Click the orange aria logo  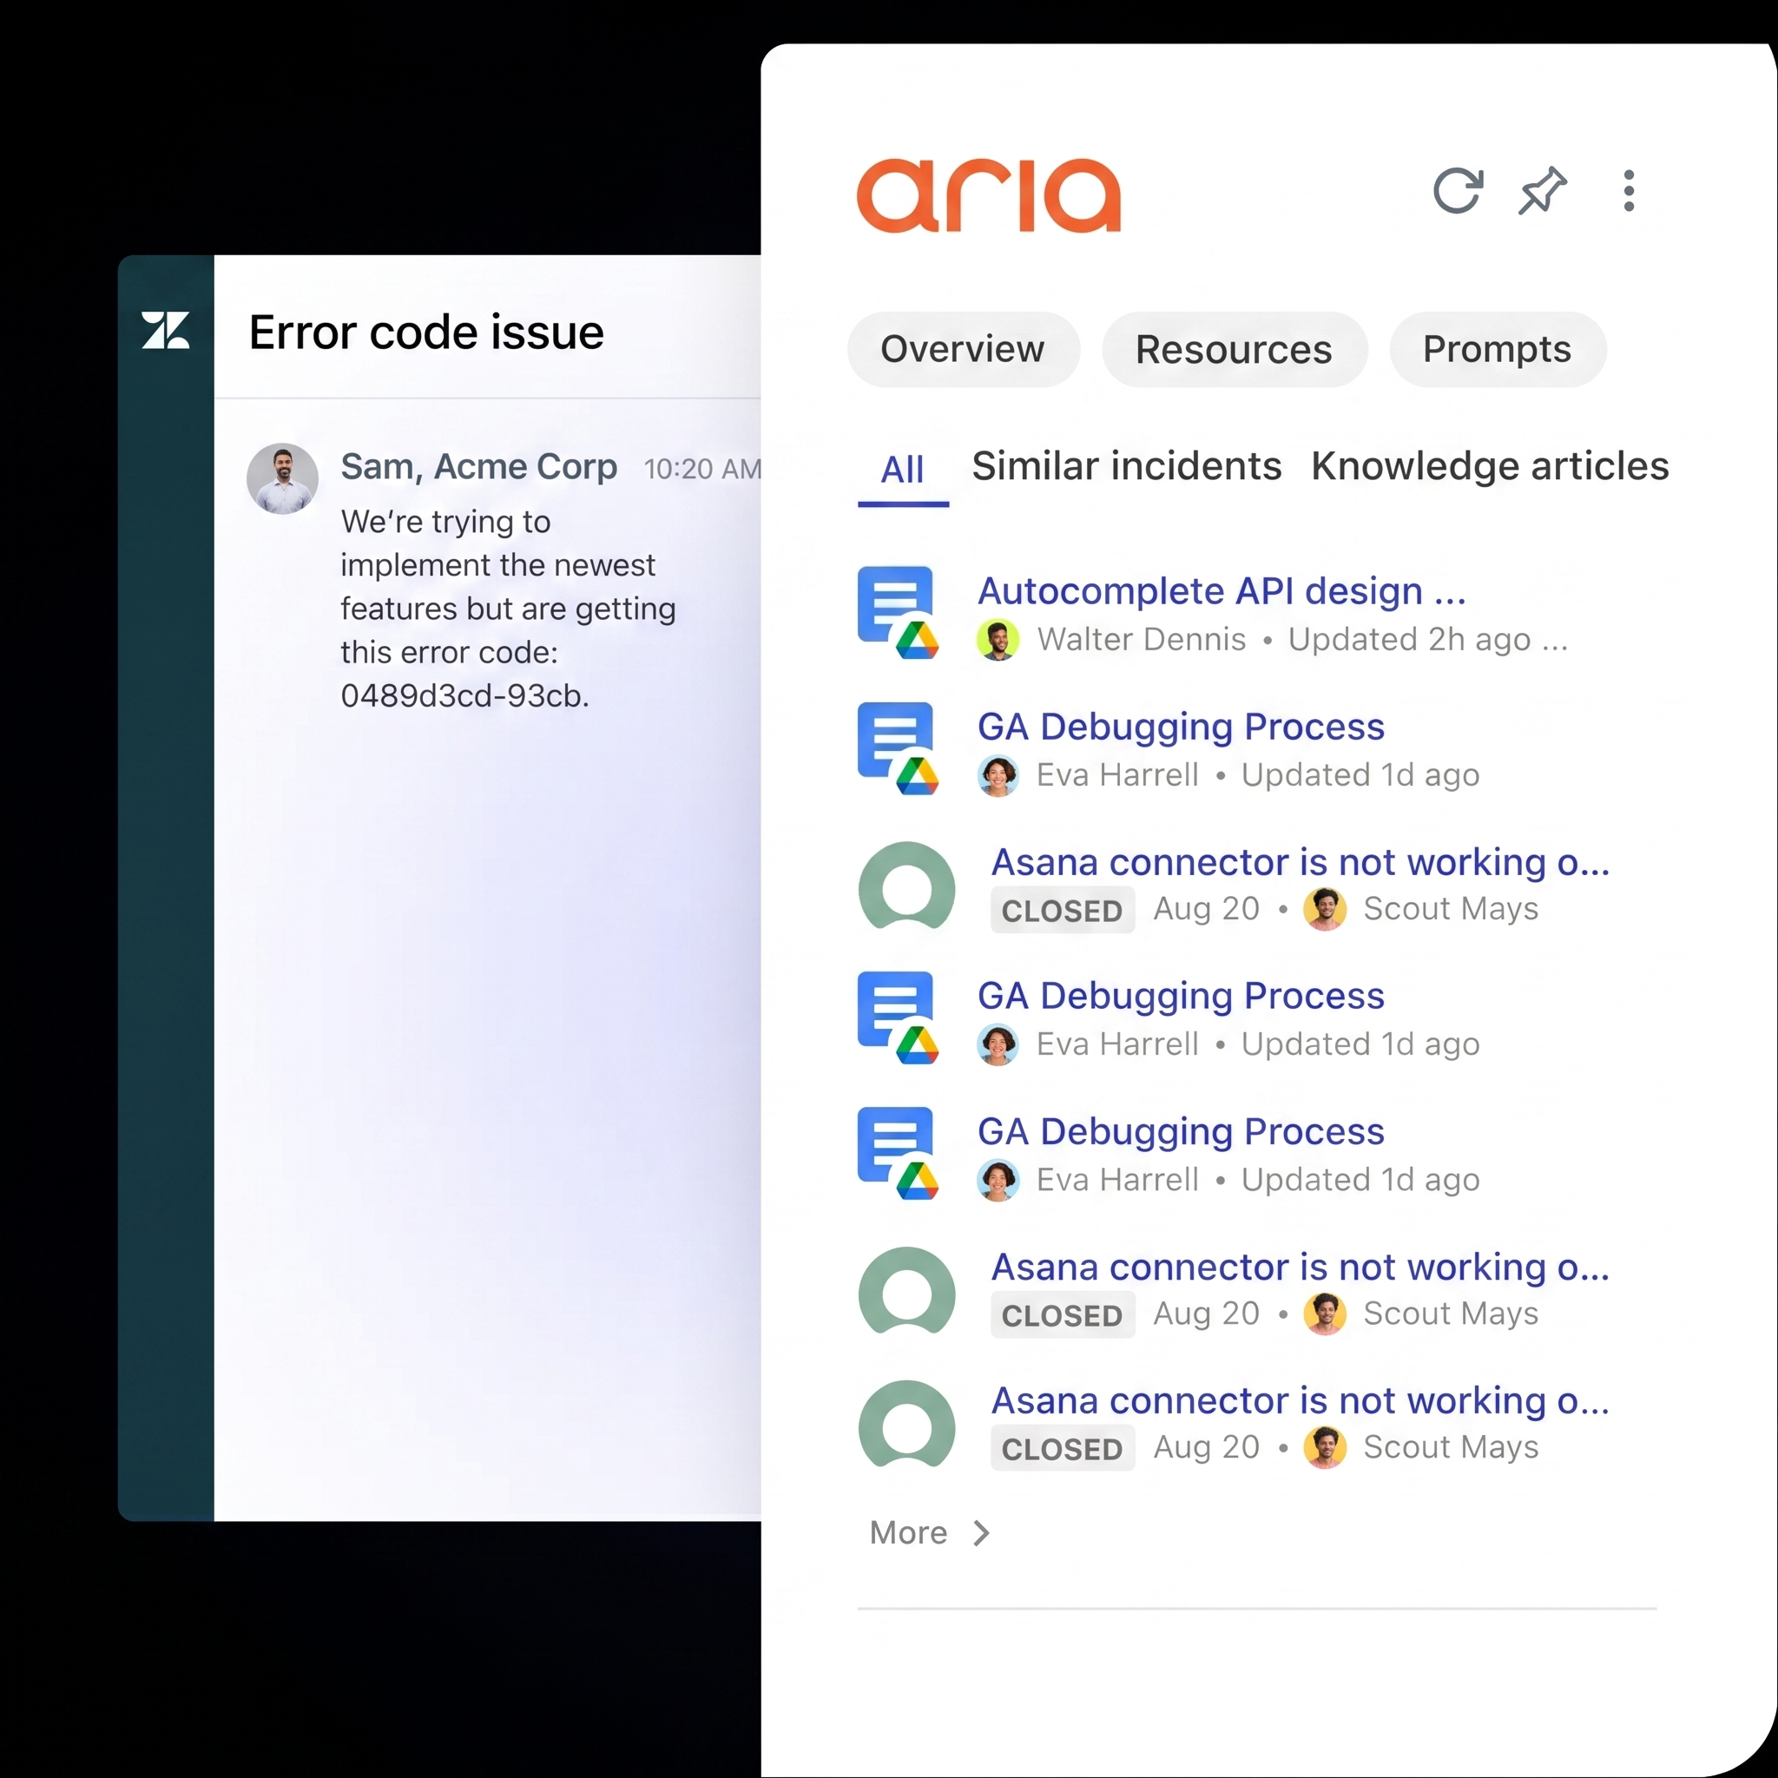point(988,194)
